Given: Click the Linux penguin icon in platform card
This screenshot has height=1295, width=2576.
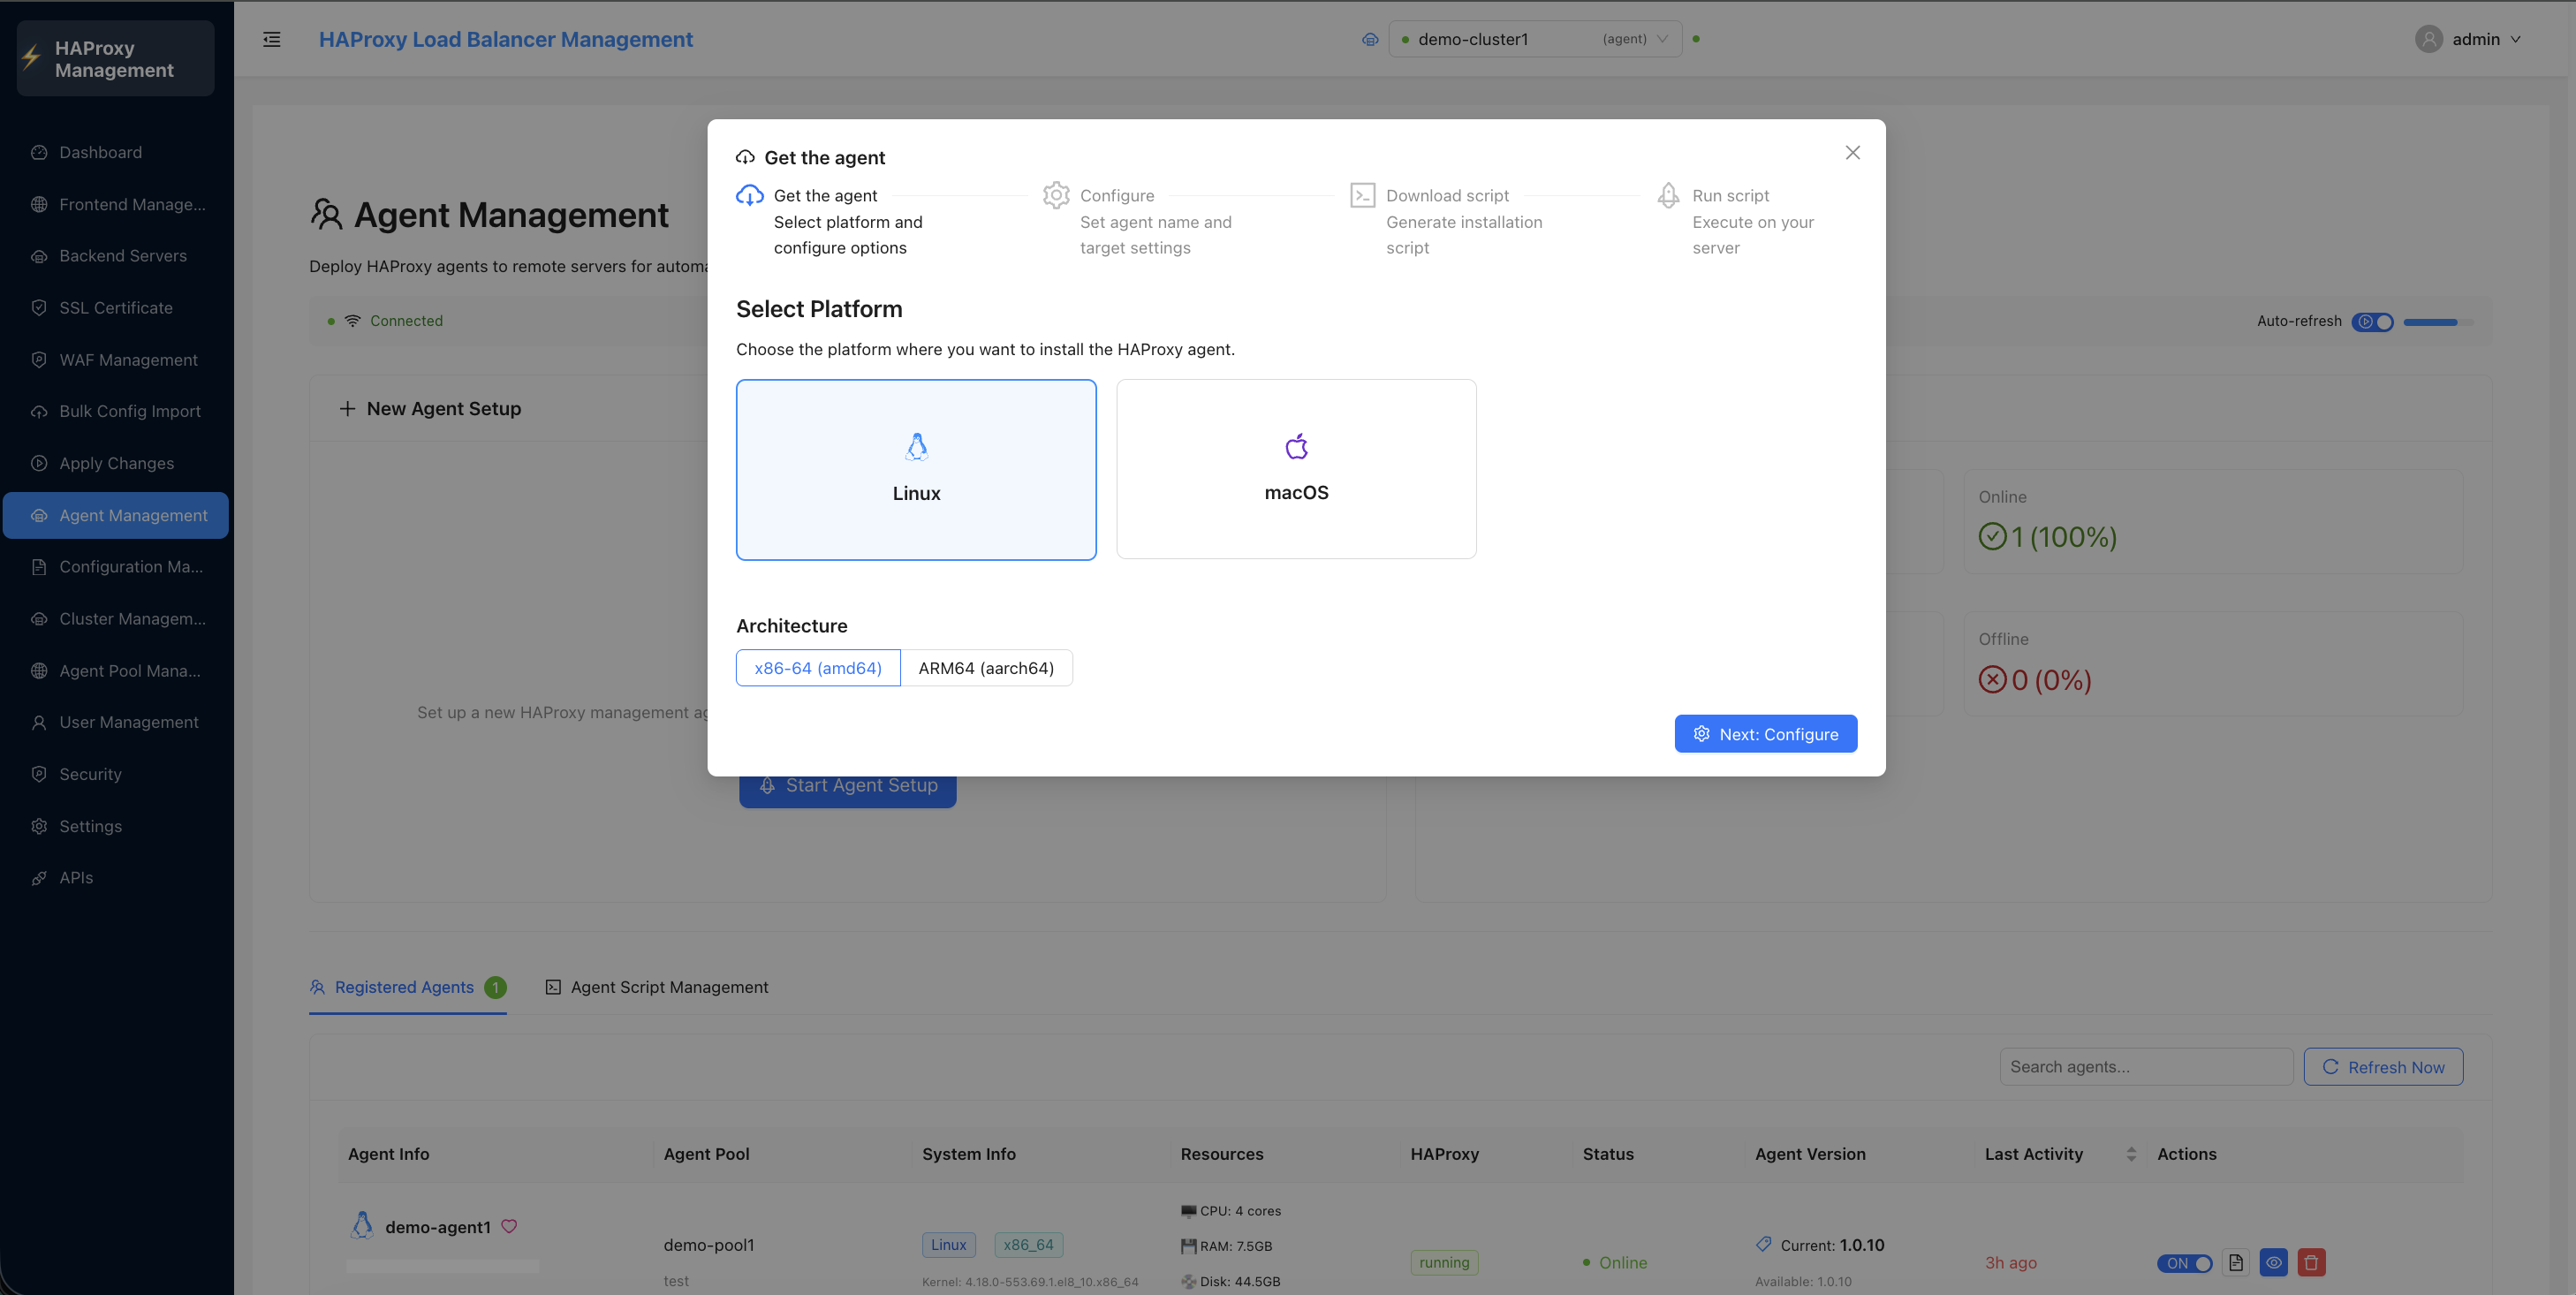Looking at the screenshot, I should pyautogui.click(x=916, y=446).
